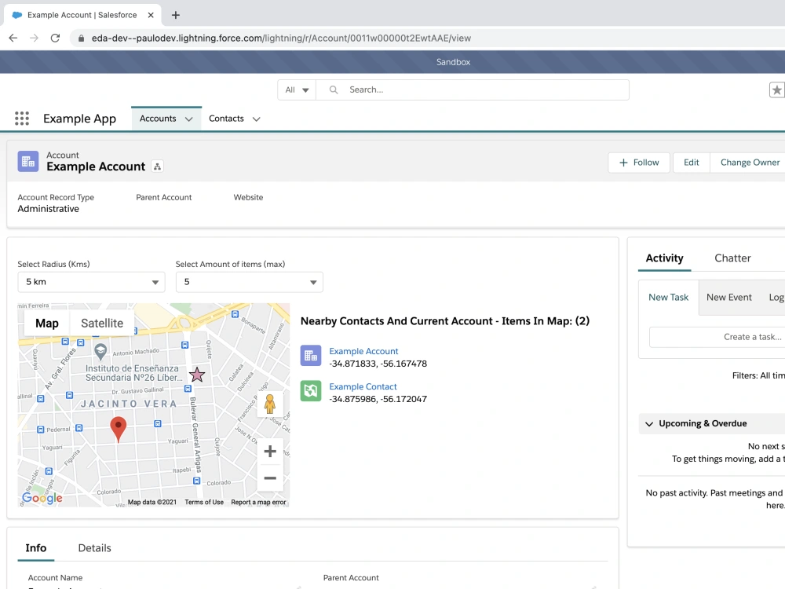The width and height of the screenshot is (785, 589).
Task: Click the Account building icon in header
Action: (28, 161)
